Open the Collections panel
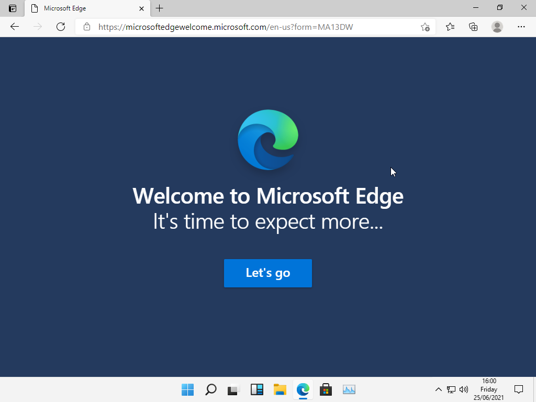This screenshot has width=536, height=402. (x=473, y=27)
